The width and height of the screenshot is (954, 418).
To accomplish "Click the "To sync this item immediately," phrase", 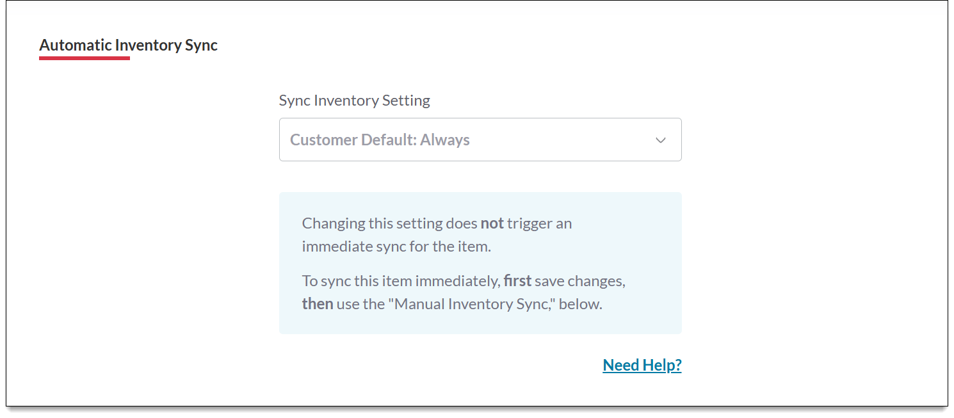I will pyautogui.click(x=401, y=281).
